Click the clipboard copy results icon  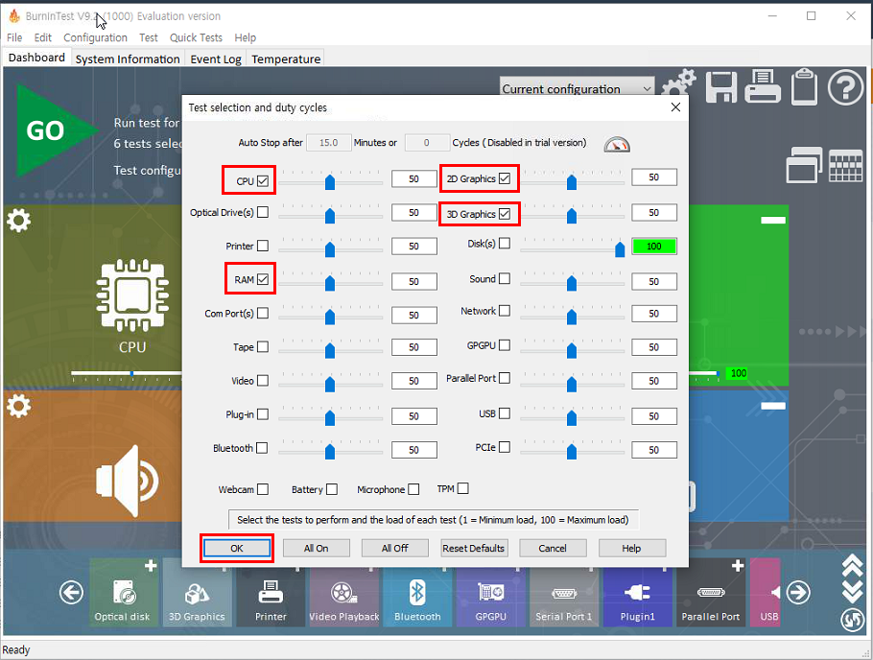point(804,87)
